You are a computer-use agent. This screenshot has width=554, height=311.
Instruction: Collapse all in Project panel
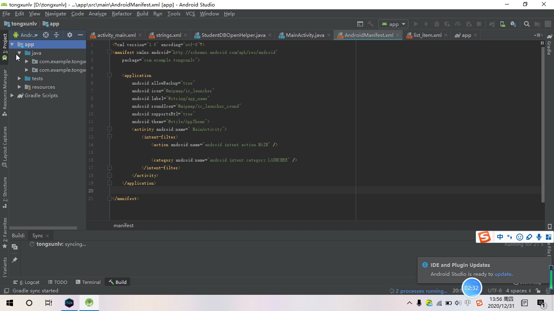(x=56, y=35)
